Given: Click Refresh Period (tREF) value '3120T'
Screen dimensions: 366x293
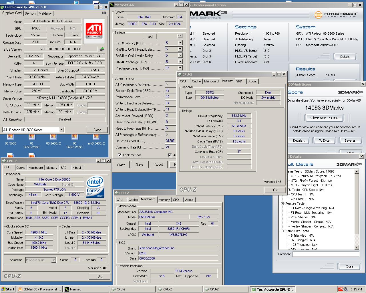Looking at the screenshot, I should point(170,141).
